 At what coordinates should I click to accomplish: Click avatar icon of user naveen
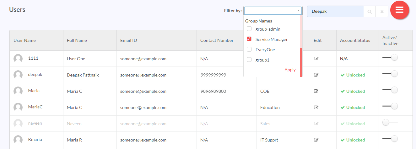point(18,123)
